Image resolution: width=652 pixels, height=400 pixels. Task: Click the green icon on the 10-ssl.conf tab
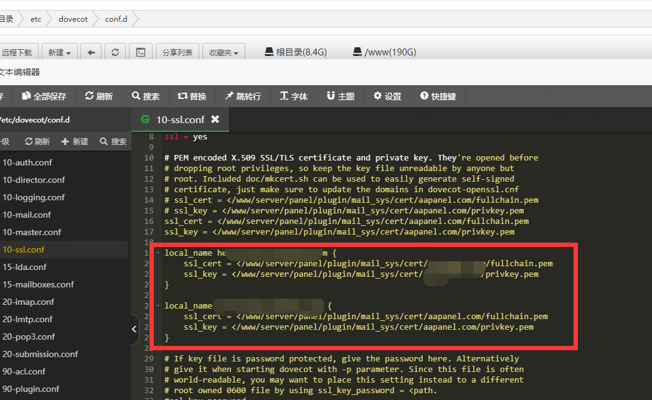(x=146, y=119)
